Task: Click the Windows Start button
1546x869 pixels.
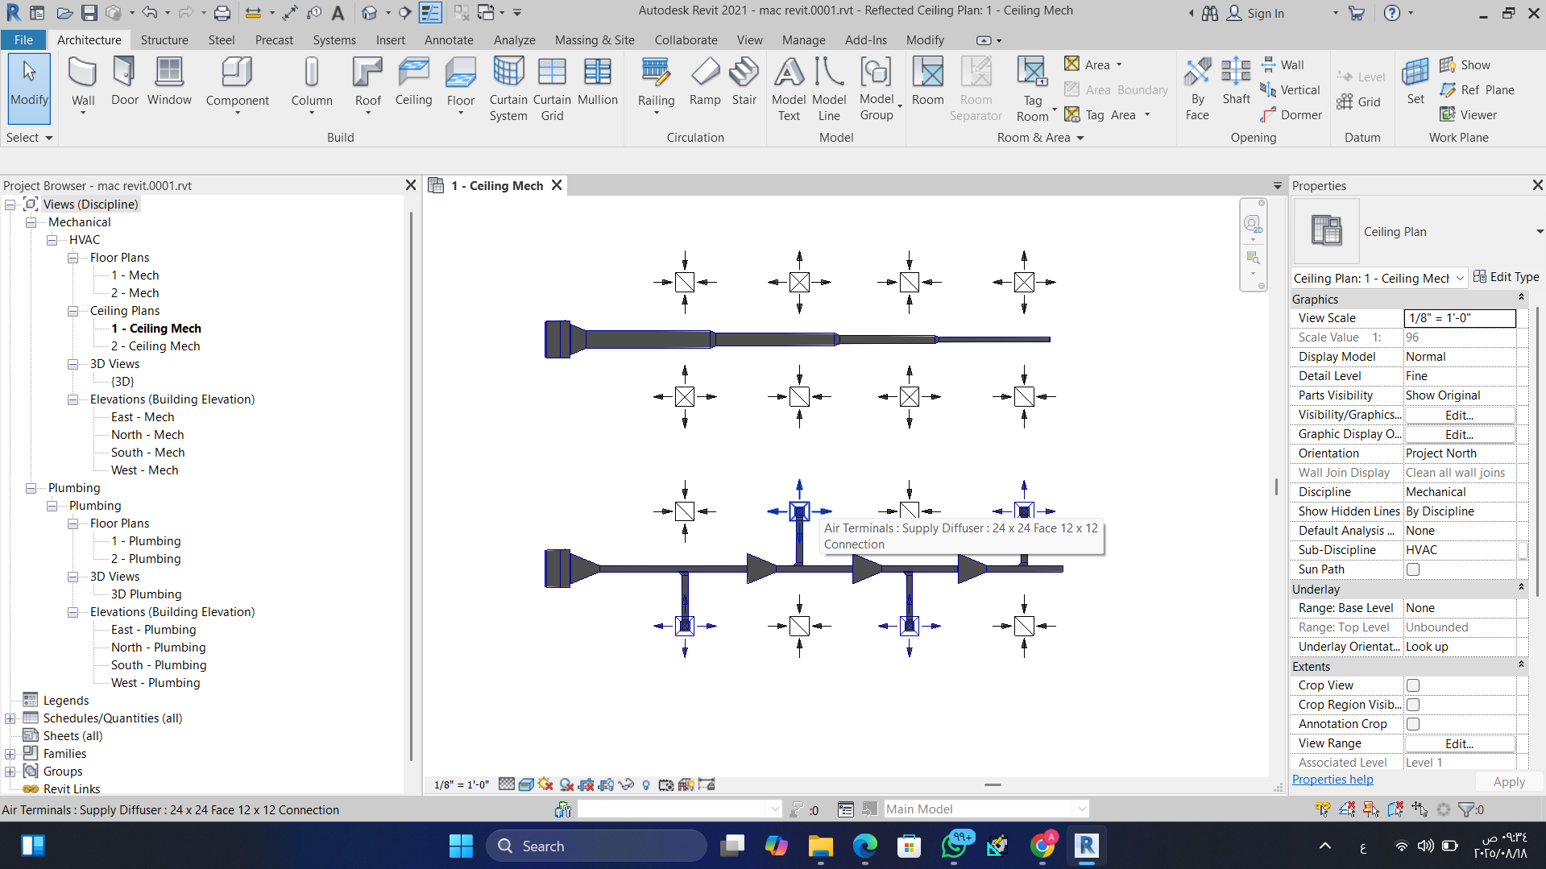Action: click(x=461, y=846)
